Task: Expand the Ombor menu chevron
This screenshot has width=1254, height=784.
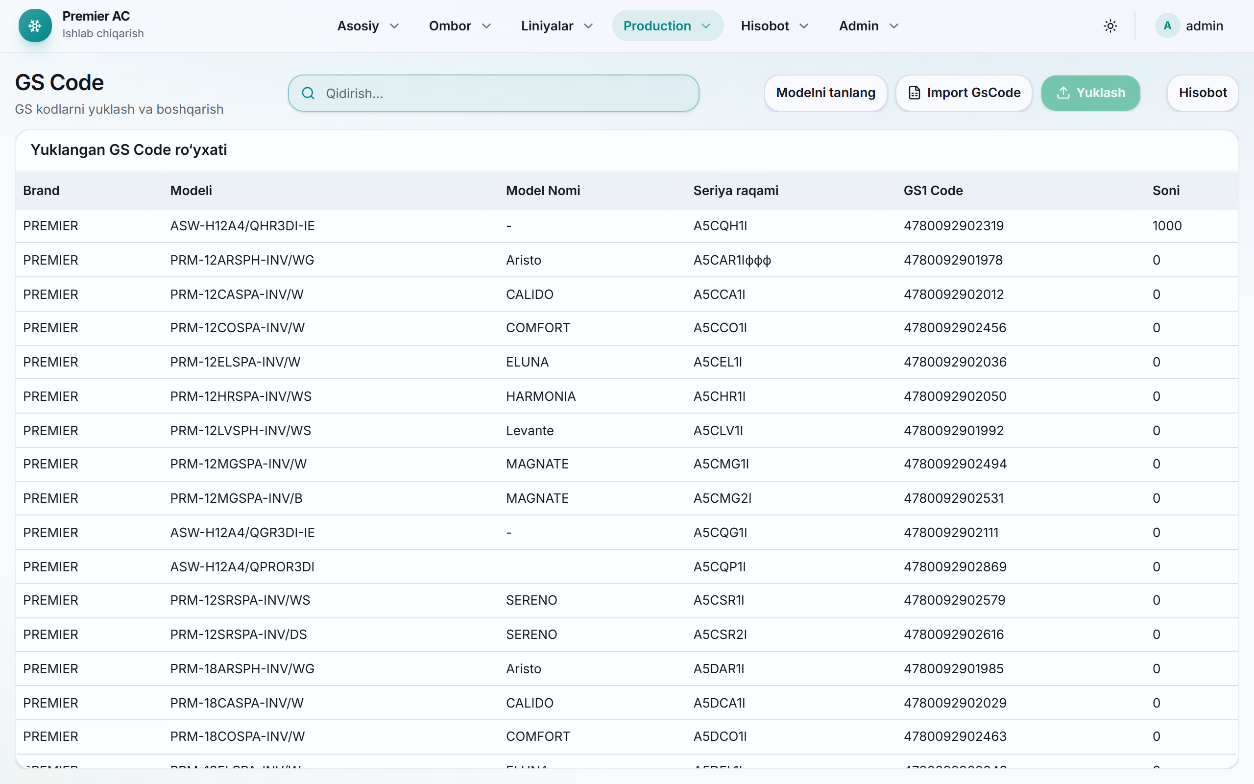Action: pyautogui.click(x=486, y=26)
